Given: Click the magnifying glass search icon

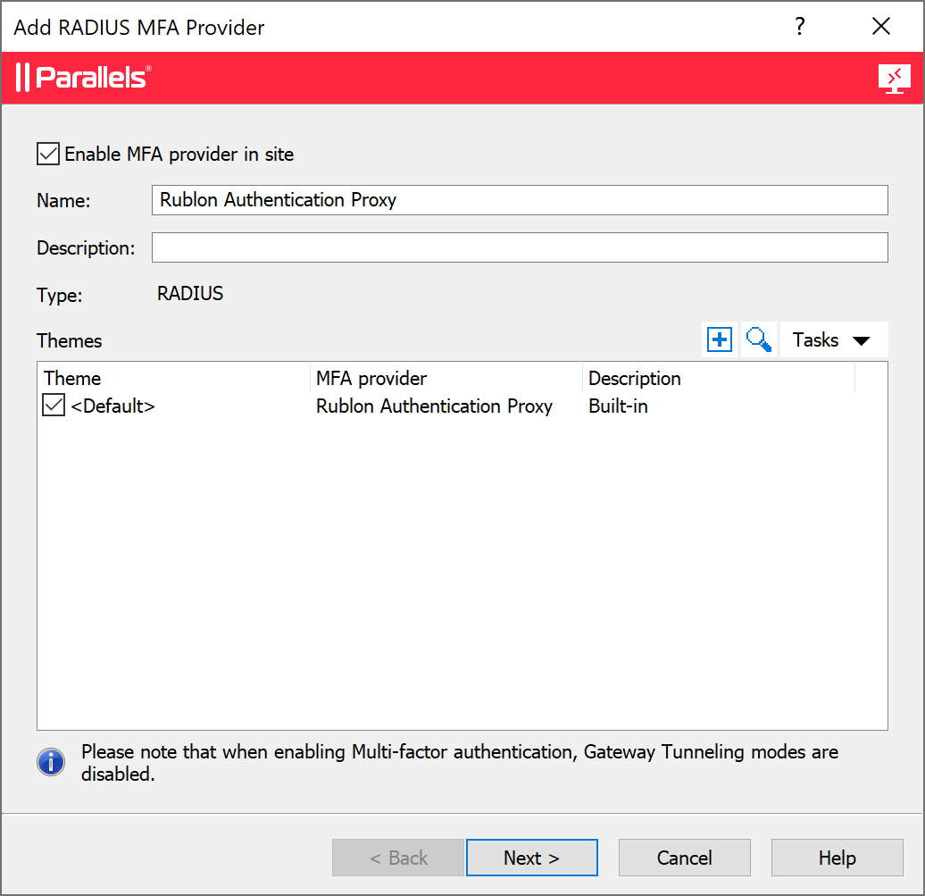Looking at the screenshot, I should point(758,340).
